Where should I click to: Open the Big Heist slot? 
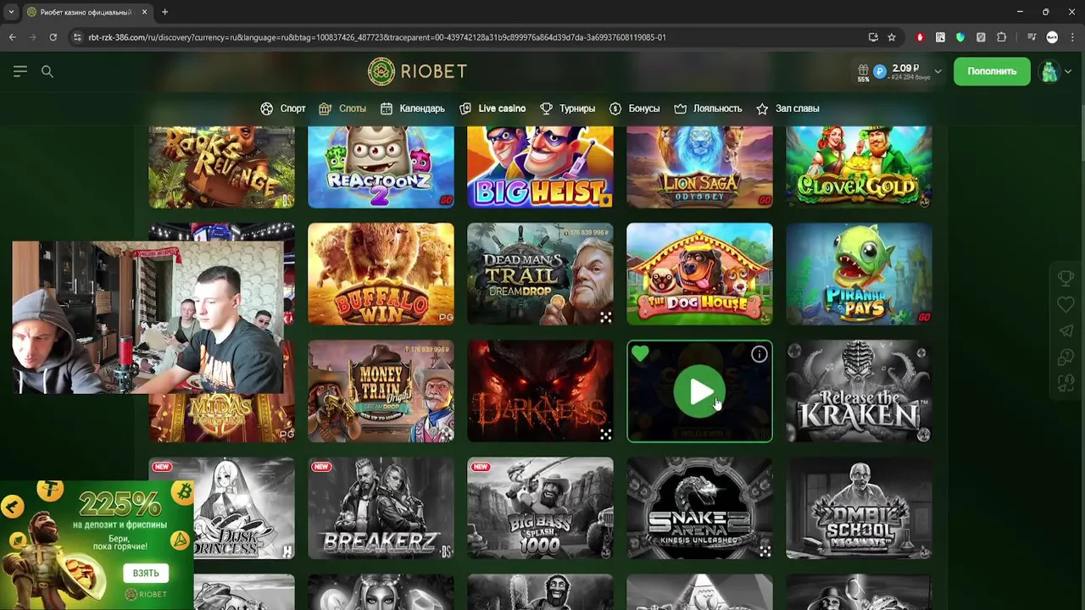[540, 167]
